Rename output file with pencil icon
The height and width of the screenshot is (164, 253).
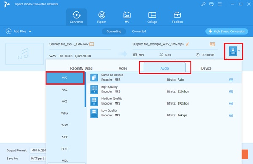187,44
